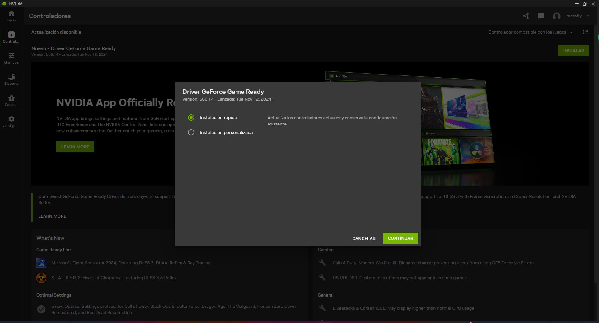Click the wrench icon beside the DSR/DLDSR fix
The image size is (599, 323).
pyautogui.click(x=323, y=278)
